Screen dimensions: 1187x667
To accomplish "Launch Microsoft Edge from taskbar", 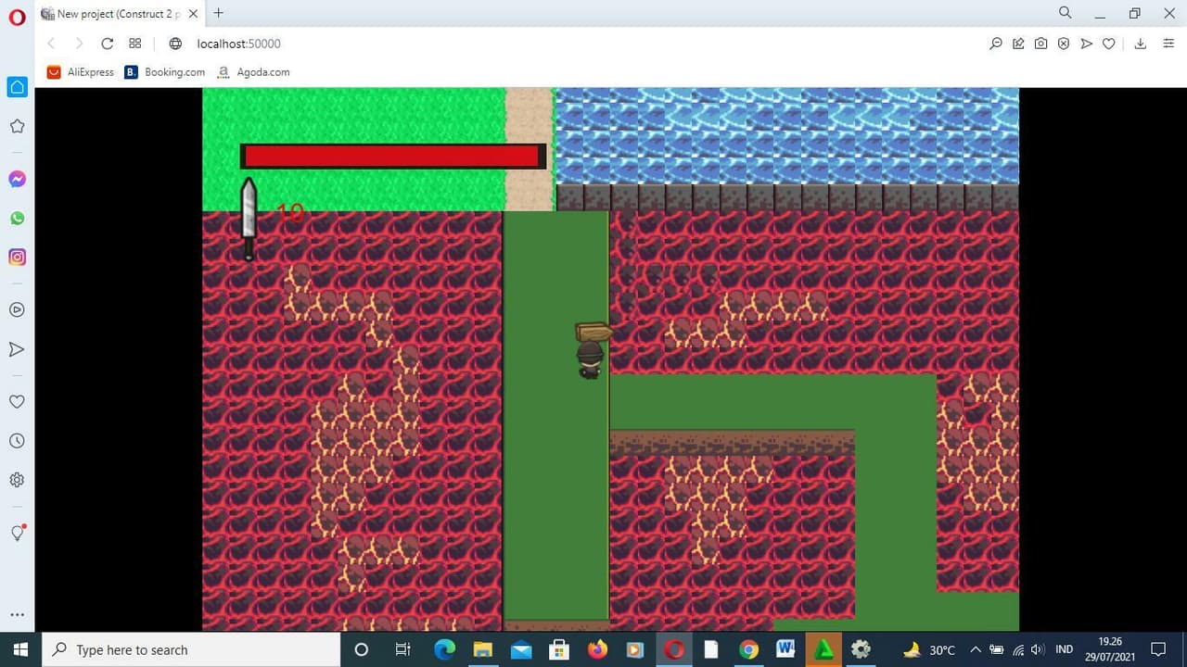I will (444, 649).
